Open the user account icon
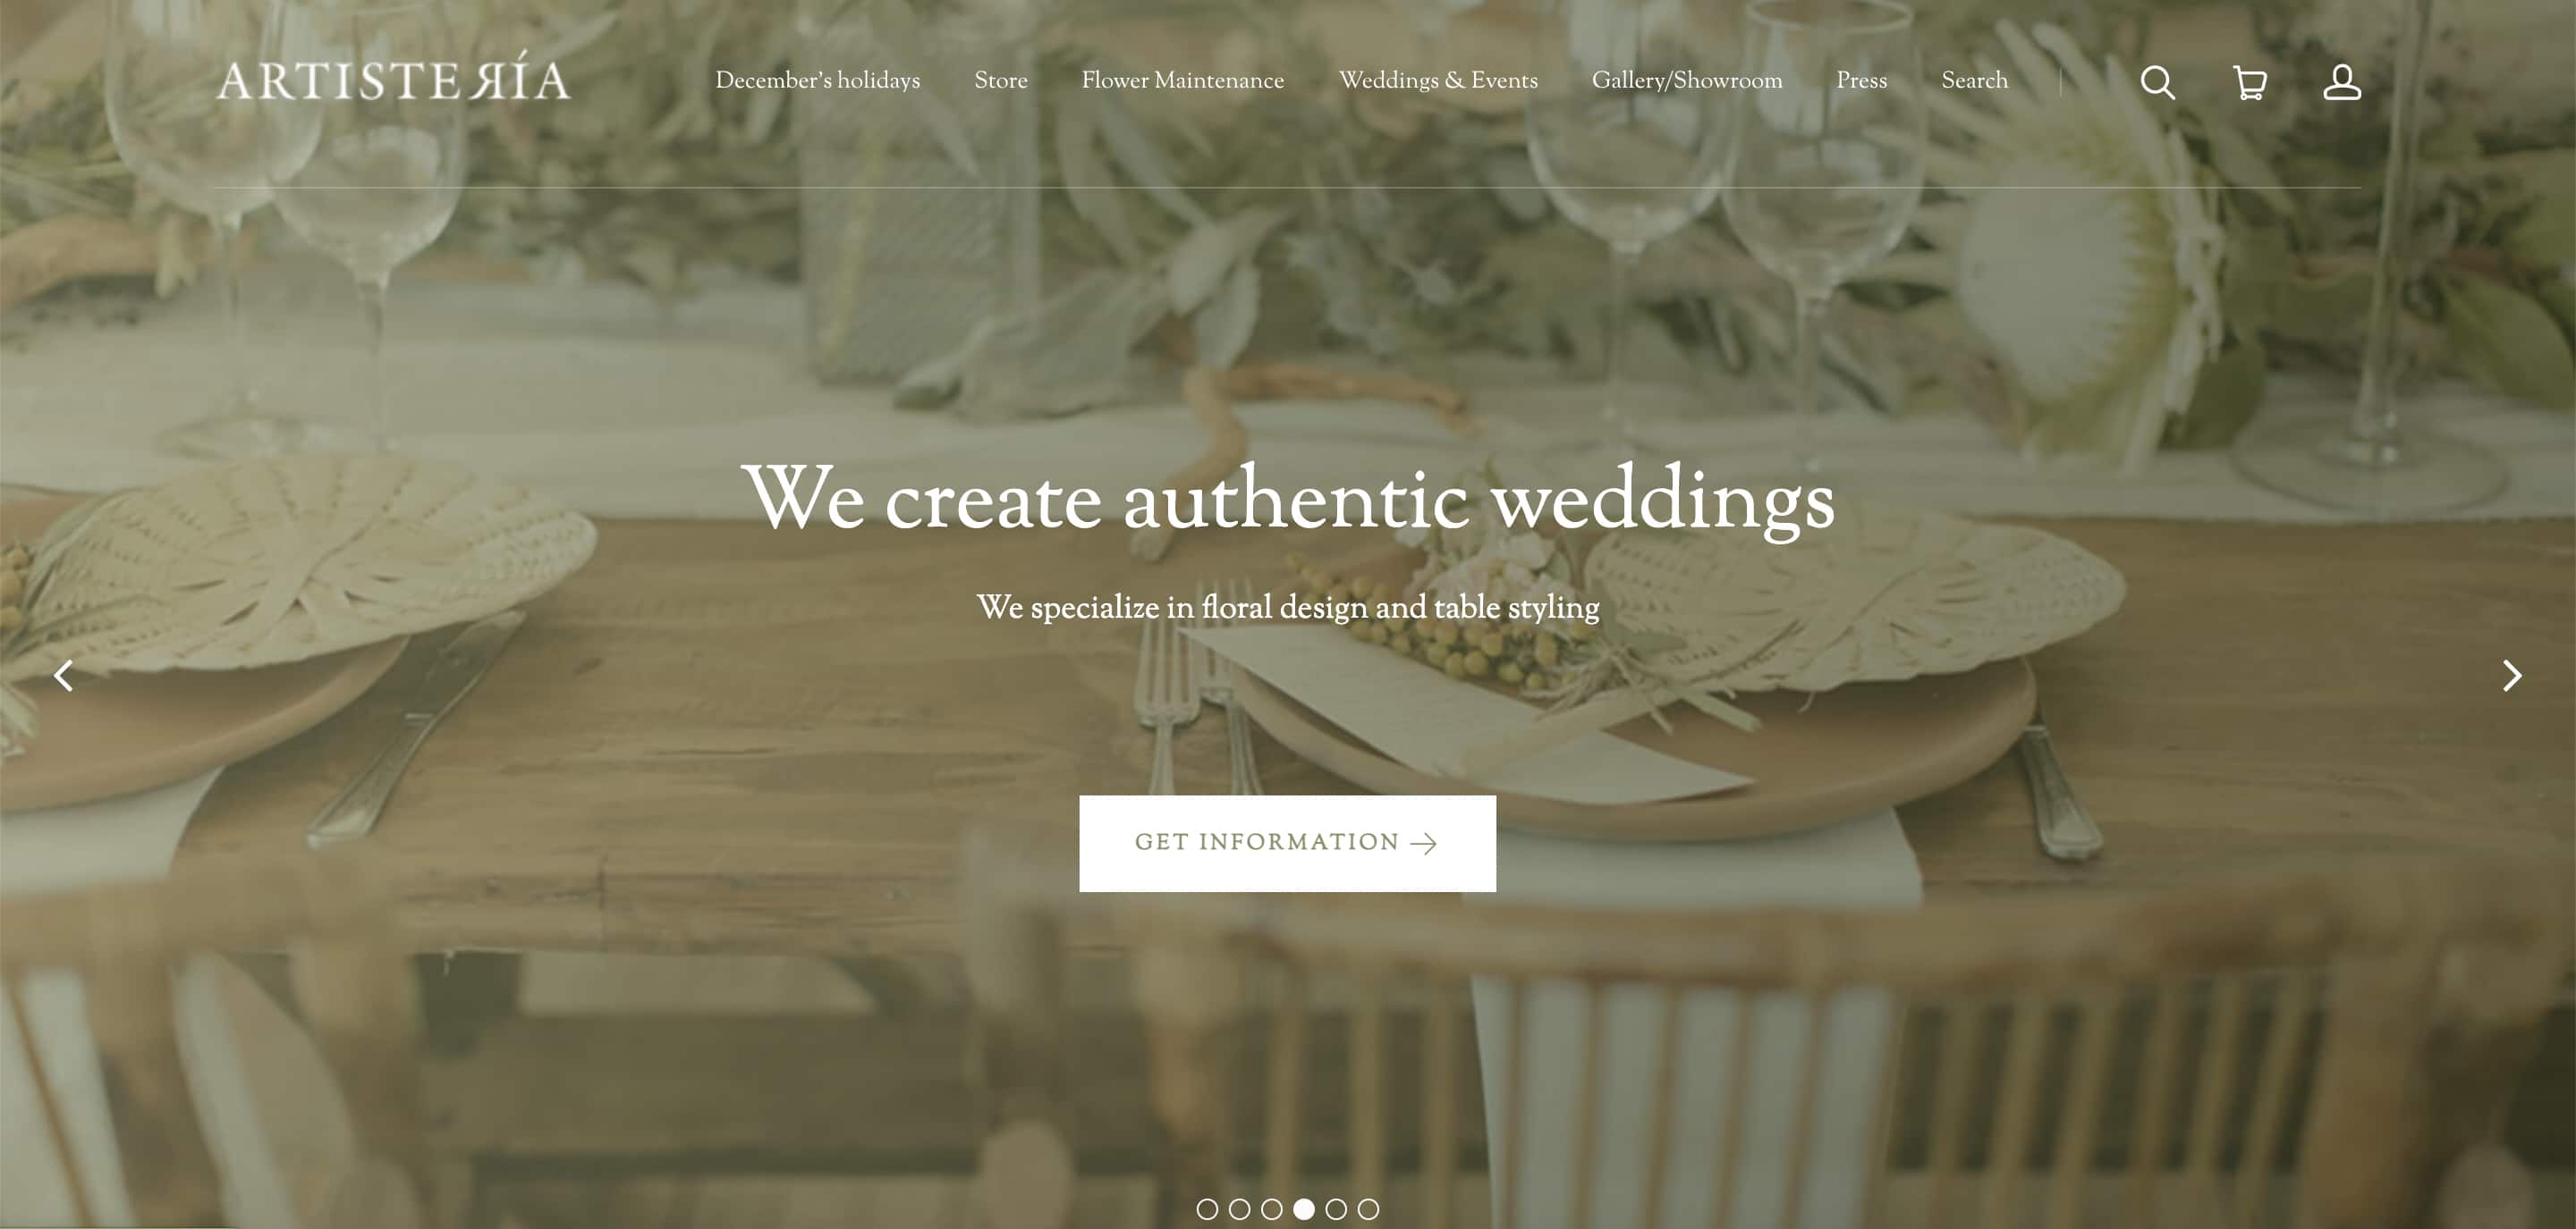Screen dimensions: 2576x1229 (x=2341, y=82)
